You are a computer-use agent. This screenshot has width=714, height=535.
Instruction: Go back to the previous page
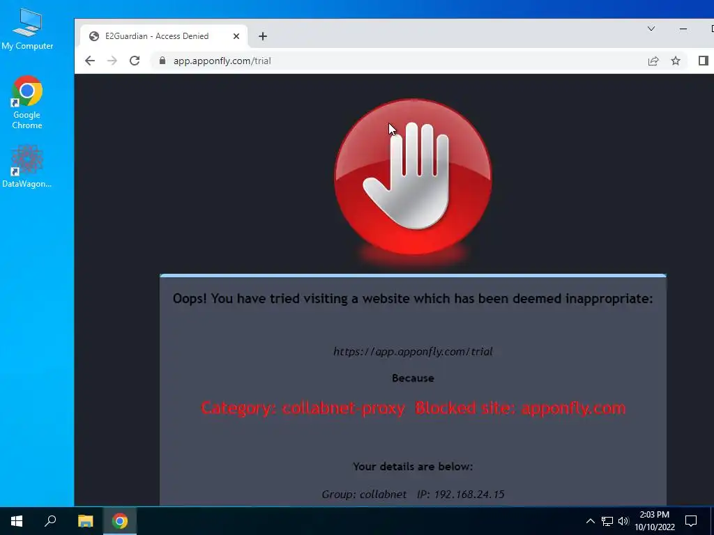90,61
